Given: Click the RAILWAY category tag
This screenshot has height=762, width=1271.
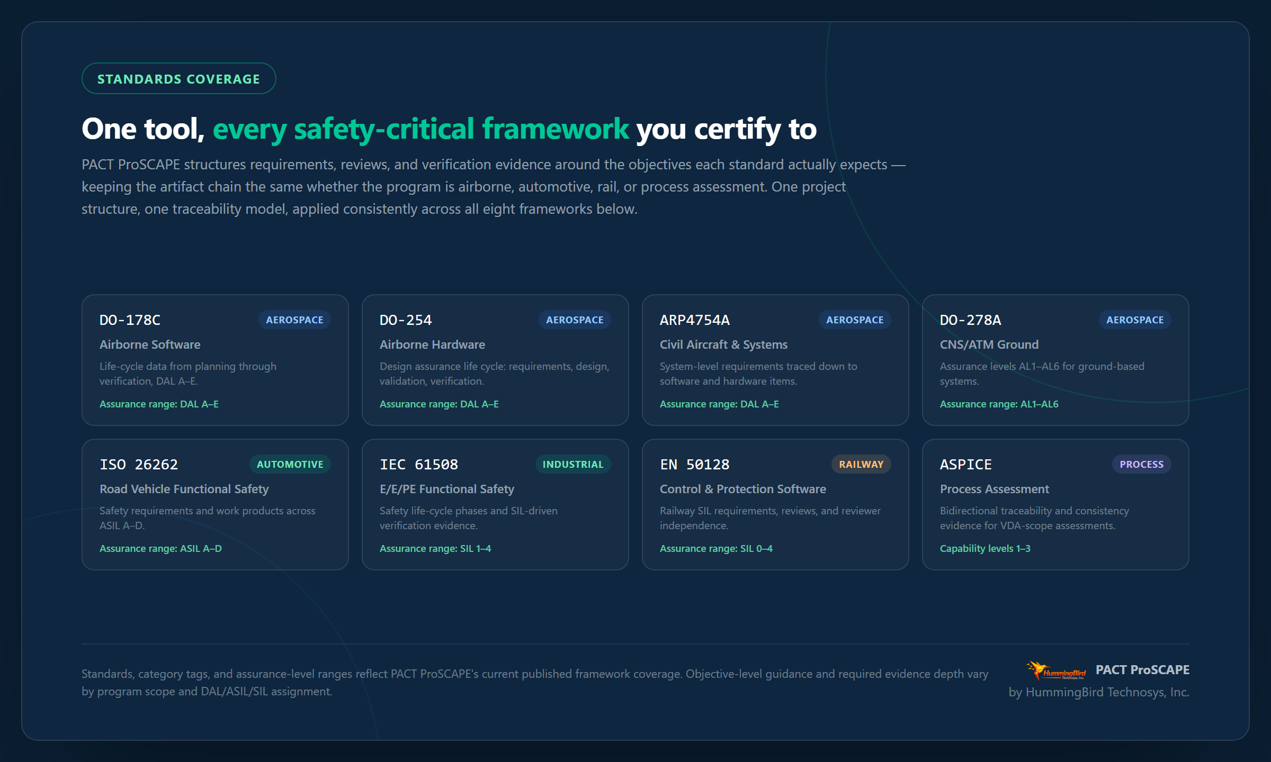Looking at the screenshot, I should point(861,465).
